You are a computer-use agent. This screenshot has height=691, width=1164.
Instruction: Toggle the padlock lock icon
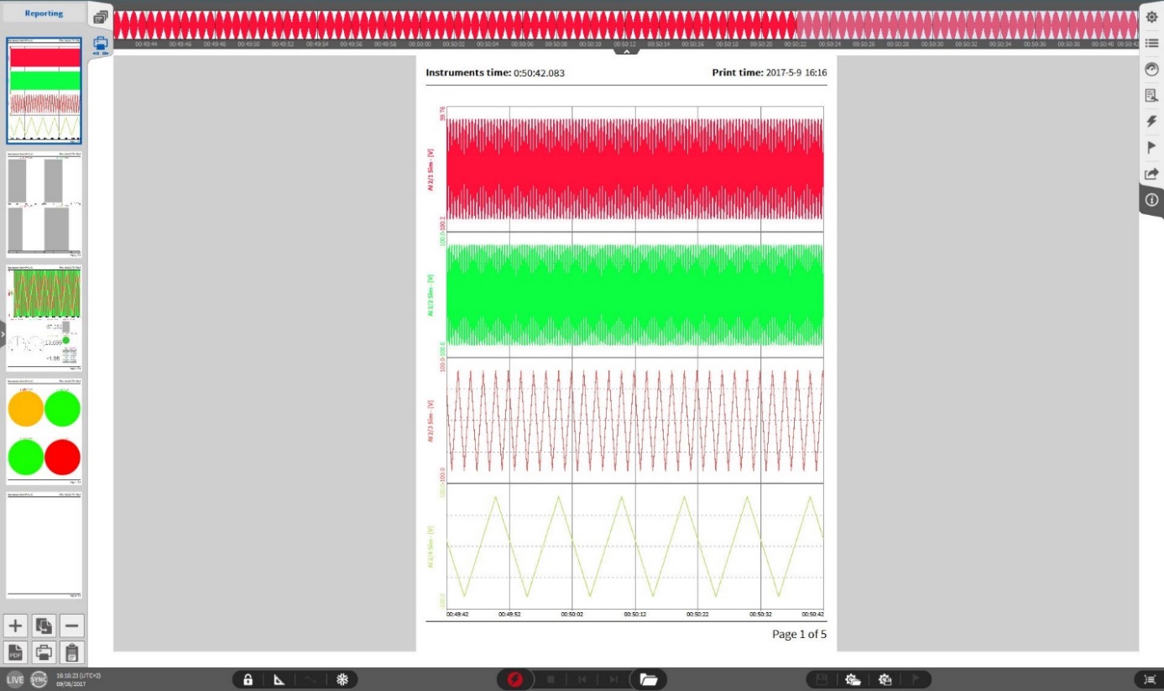[248, 679]
